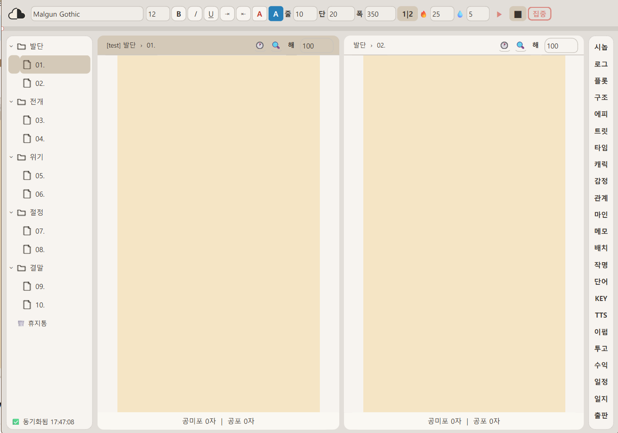Click the font size field showing 12
Viewport: 618px width, 433px height.
[x=158, y=14]
